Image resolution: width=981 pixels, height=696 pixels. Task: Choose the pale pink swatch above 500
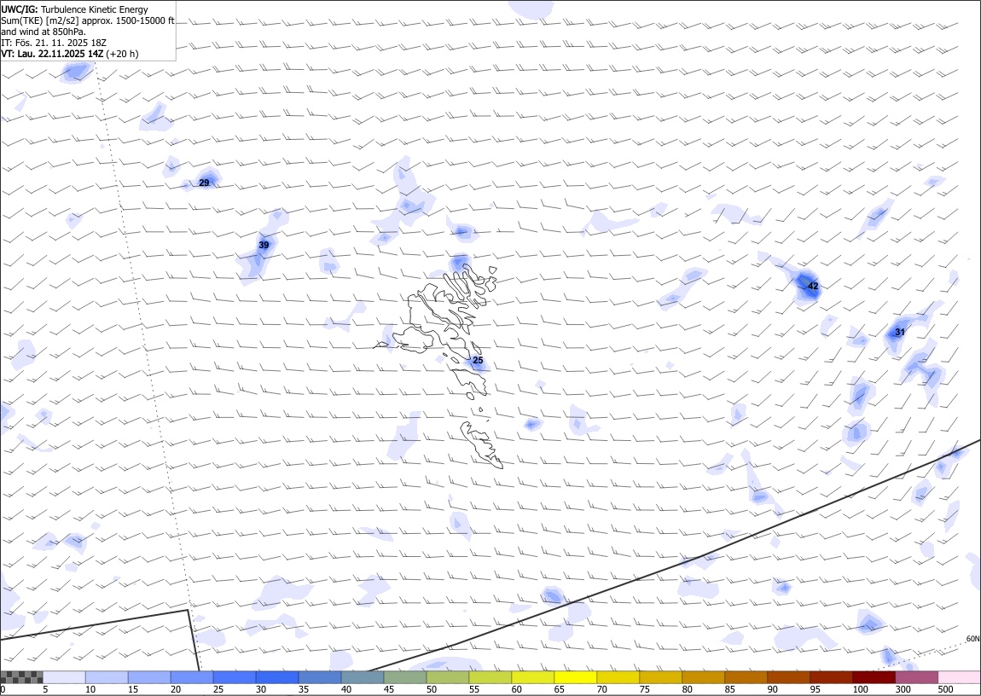[959, 677]
